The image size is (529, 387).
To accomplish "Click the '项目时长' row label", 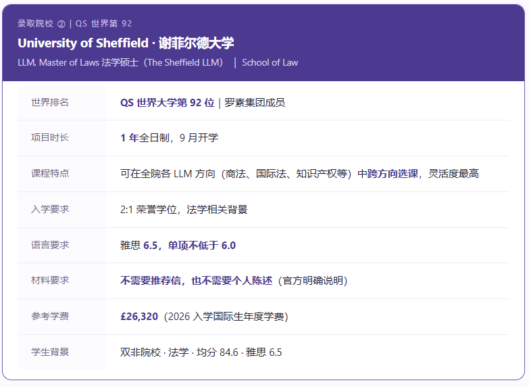I will click(x=50, y=137).
